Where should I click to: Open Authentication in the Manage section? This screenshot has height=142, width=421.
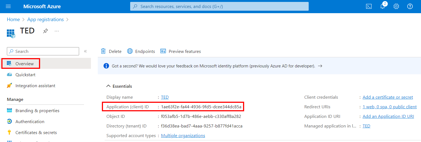point(46,121)
